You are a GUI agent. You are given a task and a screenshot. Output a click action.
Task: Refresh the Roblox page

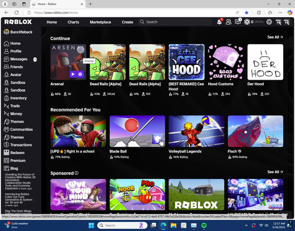point(17,12)
